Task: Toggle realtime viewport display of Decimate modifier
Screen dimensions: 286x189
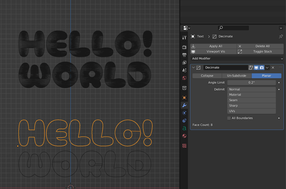Action: (x=256, y=67)
